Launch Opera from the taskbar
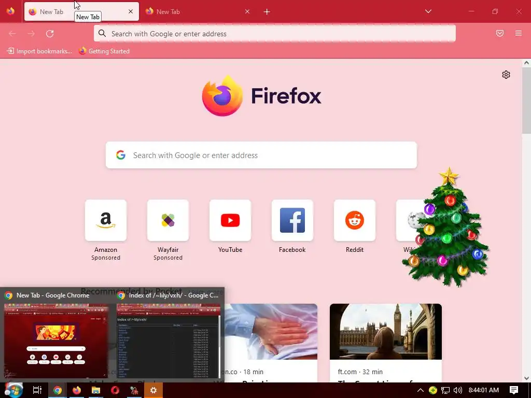 tap(115, 390)
